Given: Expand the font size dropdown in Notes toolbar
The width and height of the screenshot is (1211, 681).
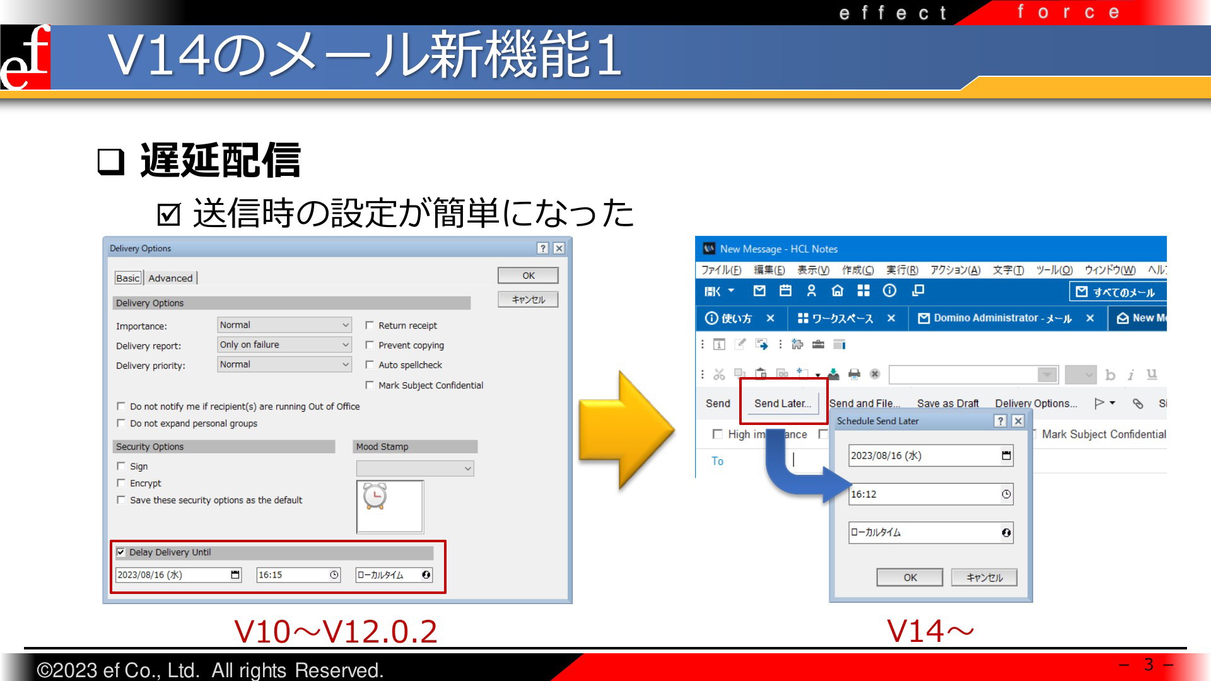Looking at the screenshot, I should pos(1089,375).
